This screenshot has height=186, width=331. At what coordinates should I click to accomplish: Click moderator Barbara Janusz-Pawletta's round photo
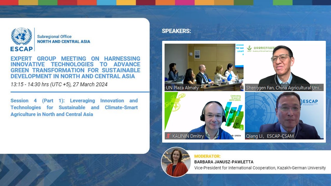pos(176,162)
